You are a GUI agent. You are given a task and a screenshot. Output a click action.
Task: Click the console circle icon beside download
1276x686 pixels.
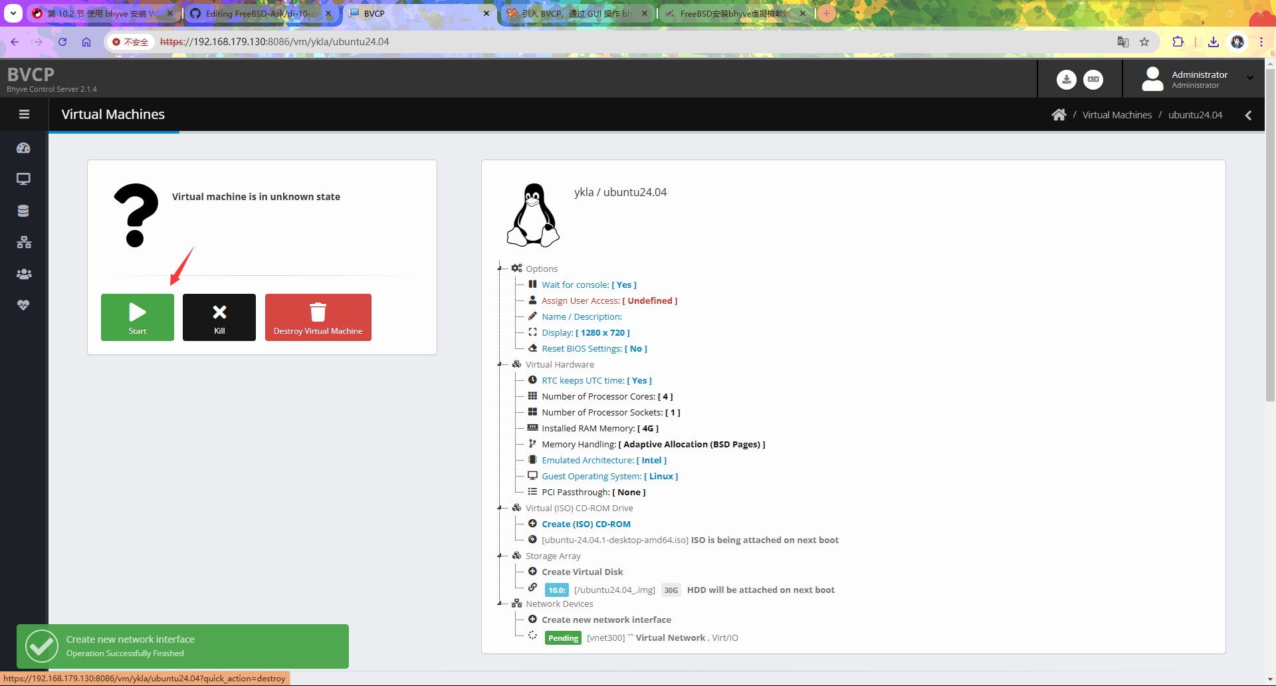pyautogui.click(x=1093, y=80)
